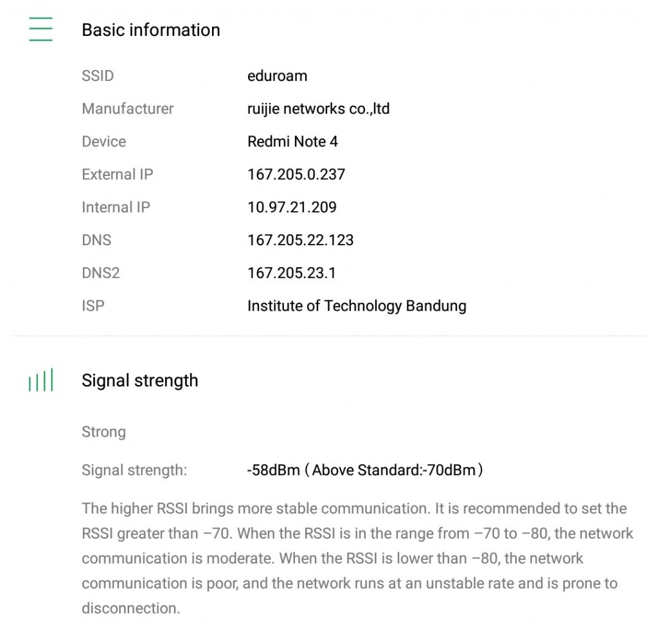This screenshot has height=631, width=658.
Task: Select the Signal strength heading
Action: pyautogui.click(x=139, y=381)
